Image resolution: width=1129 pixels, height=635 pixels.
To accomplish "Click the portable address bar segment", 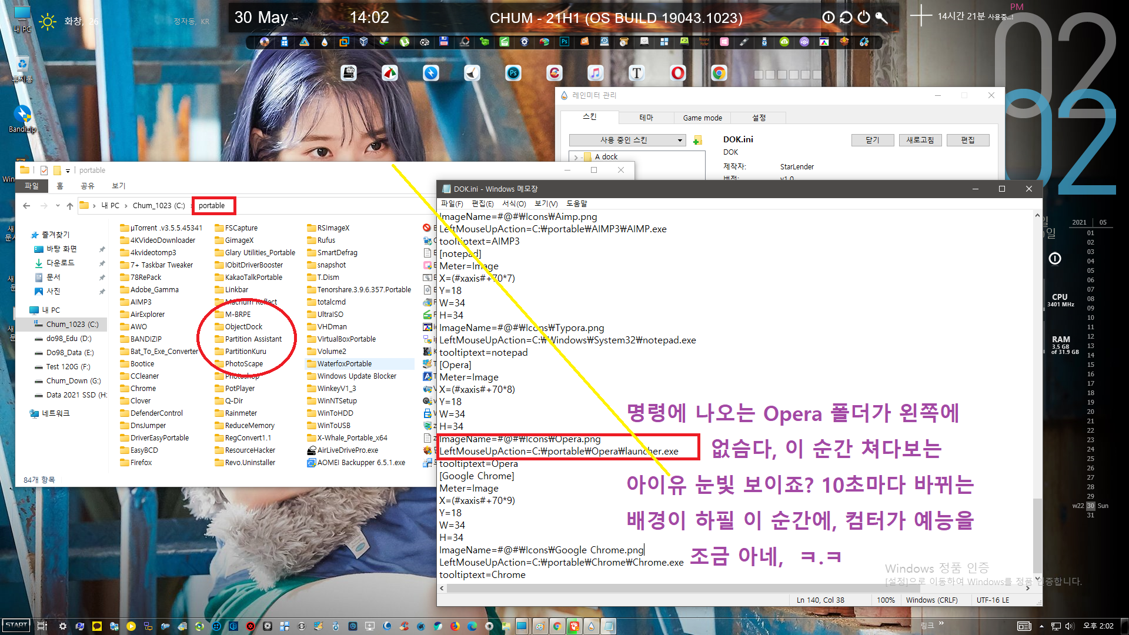I will 211,206.
